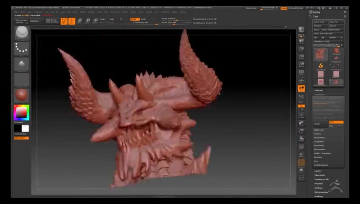
Task: Open the Render menu
Action: 125,12
